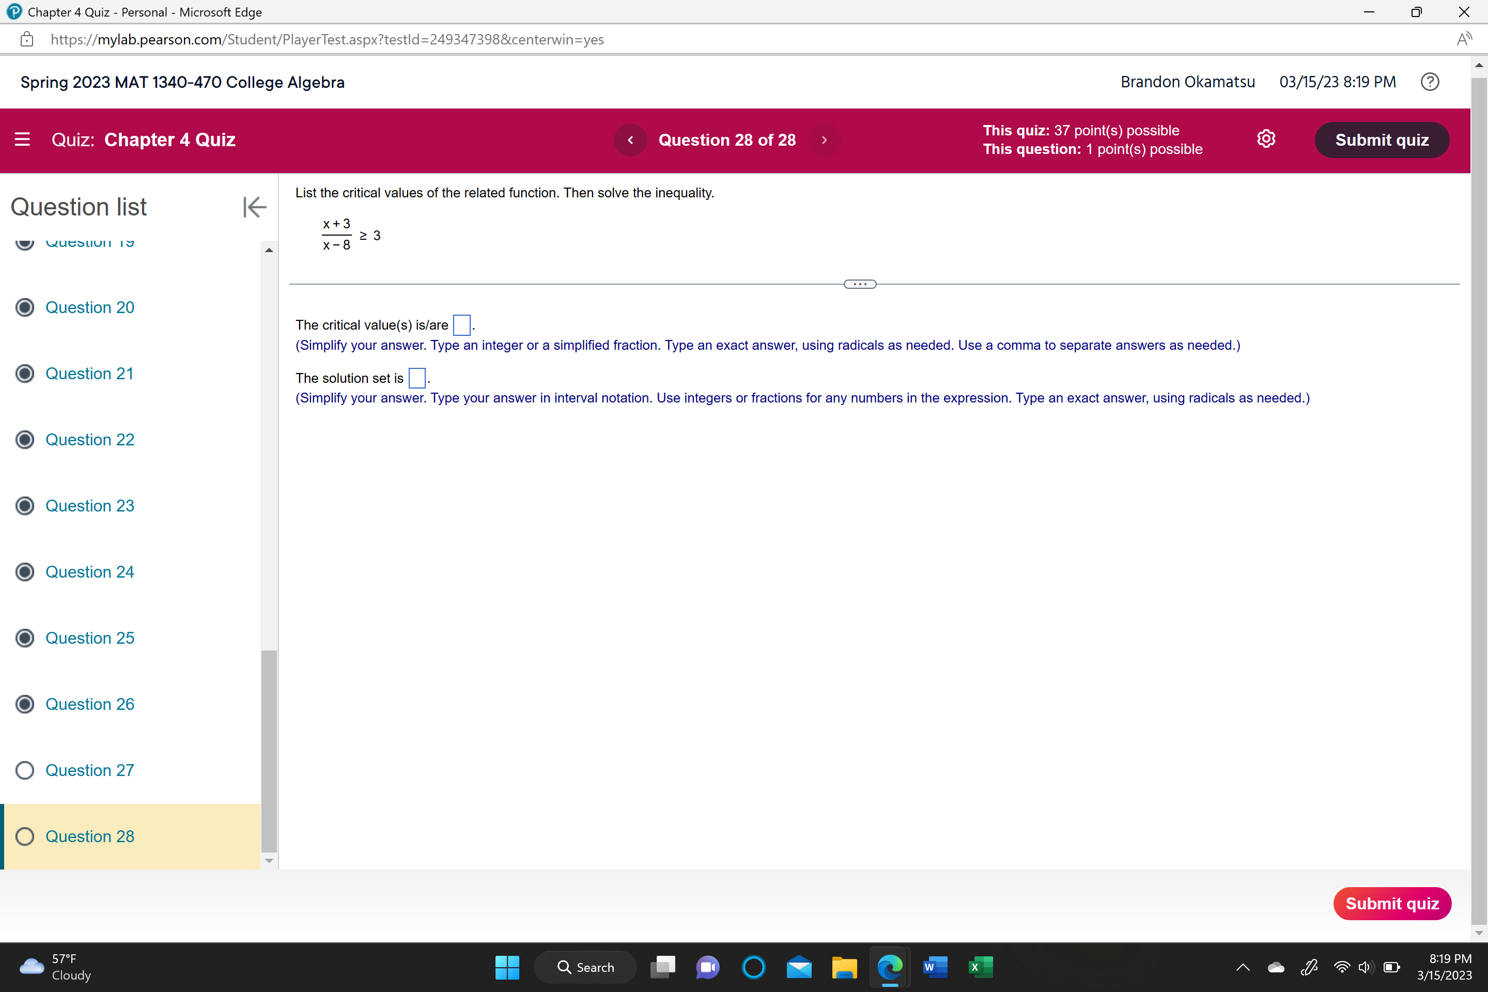Open the quiz settings gear
Screen dimensions: 1488x992
coord(1266,139)
